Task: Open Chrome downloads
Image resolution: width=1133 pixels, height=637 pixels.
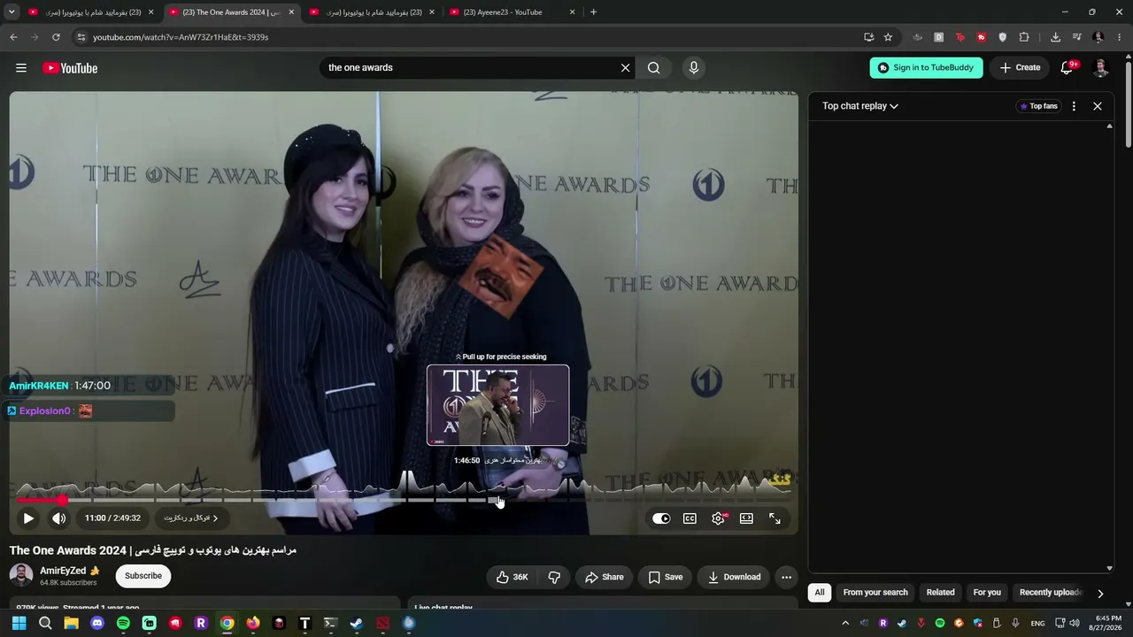Action: [1055, 37]
